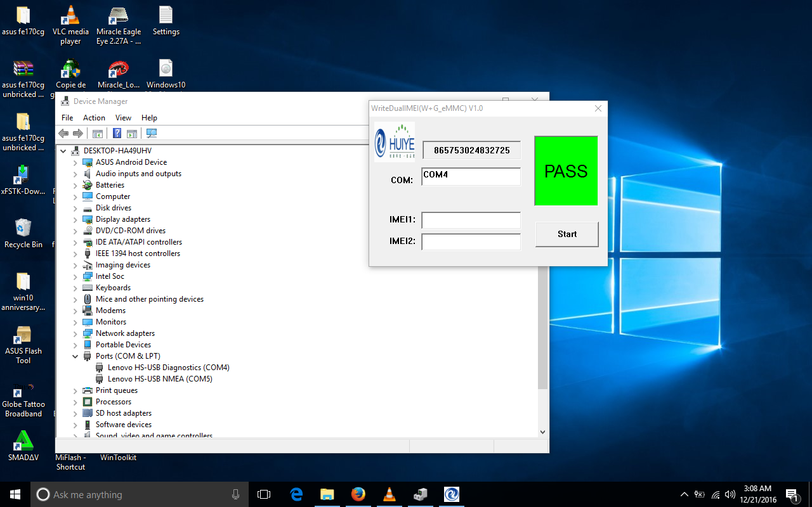Click the HUIYE logo in WriteDualIMEI window
The width and height of the screenshot is (812, 507).
coord(395,141)
